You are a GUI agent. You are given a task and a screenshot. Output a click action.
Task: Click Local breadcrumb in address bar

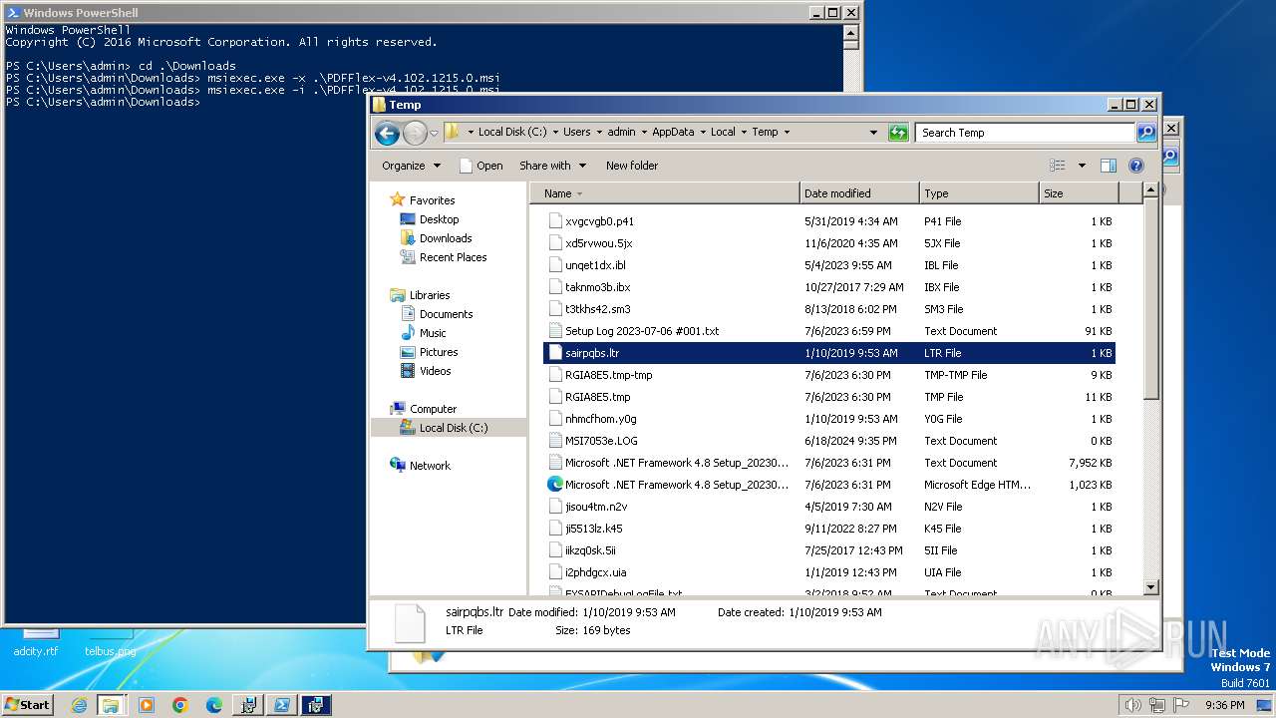coord(723,132)
